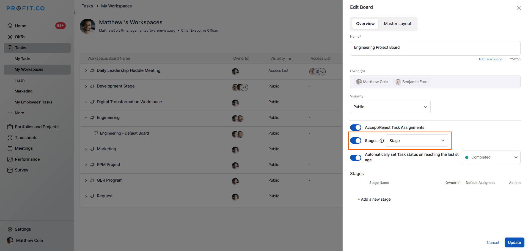Open Meetings calendar icon
Viewport: 528px width, 251px height.
10,148
